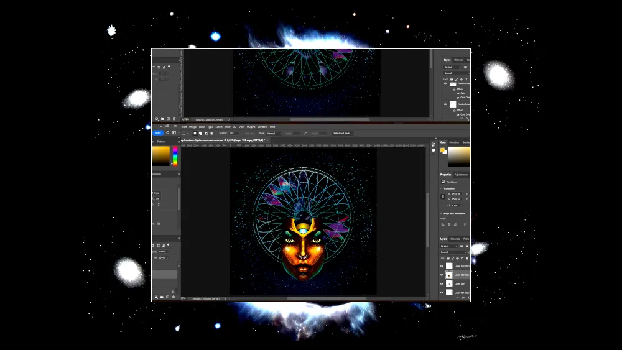
Task: Hide the Layer 154 copy layer
Action: tap(442, 293)
